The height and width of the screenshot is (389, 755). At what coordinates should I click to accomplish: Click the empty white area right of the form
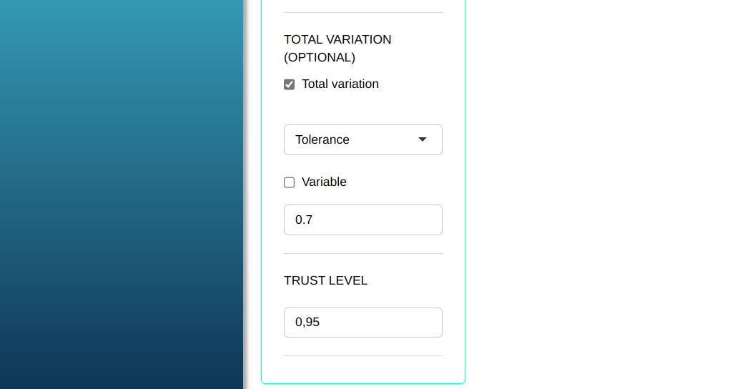pyautogui.click(x=608, y=194)
